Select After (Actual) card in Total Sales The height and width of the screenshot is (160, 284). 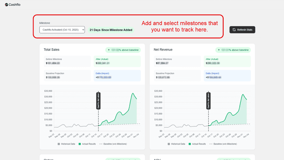pos(117,61)
